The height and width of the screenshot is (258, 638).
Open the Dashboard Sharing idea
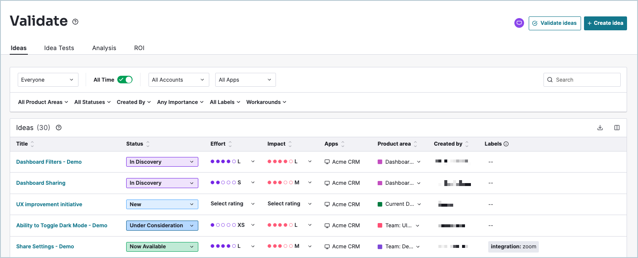[x=41, y=183]
